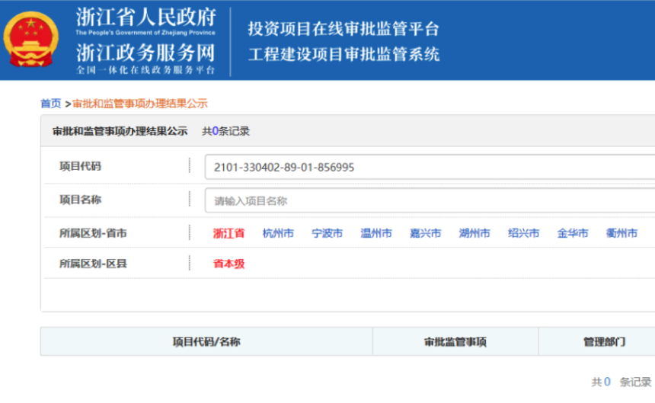The height and width of the screenshot is (403, 655).
Task: Select 浙江省 region filter
Action: 228,233
